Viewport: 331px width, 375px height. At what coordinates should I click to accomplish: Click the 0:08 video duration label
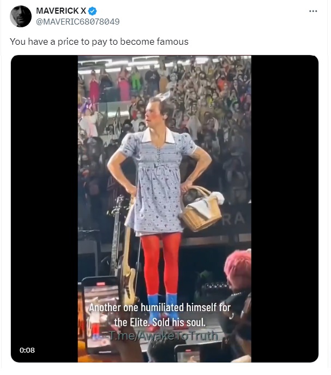click(27, 350)
